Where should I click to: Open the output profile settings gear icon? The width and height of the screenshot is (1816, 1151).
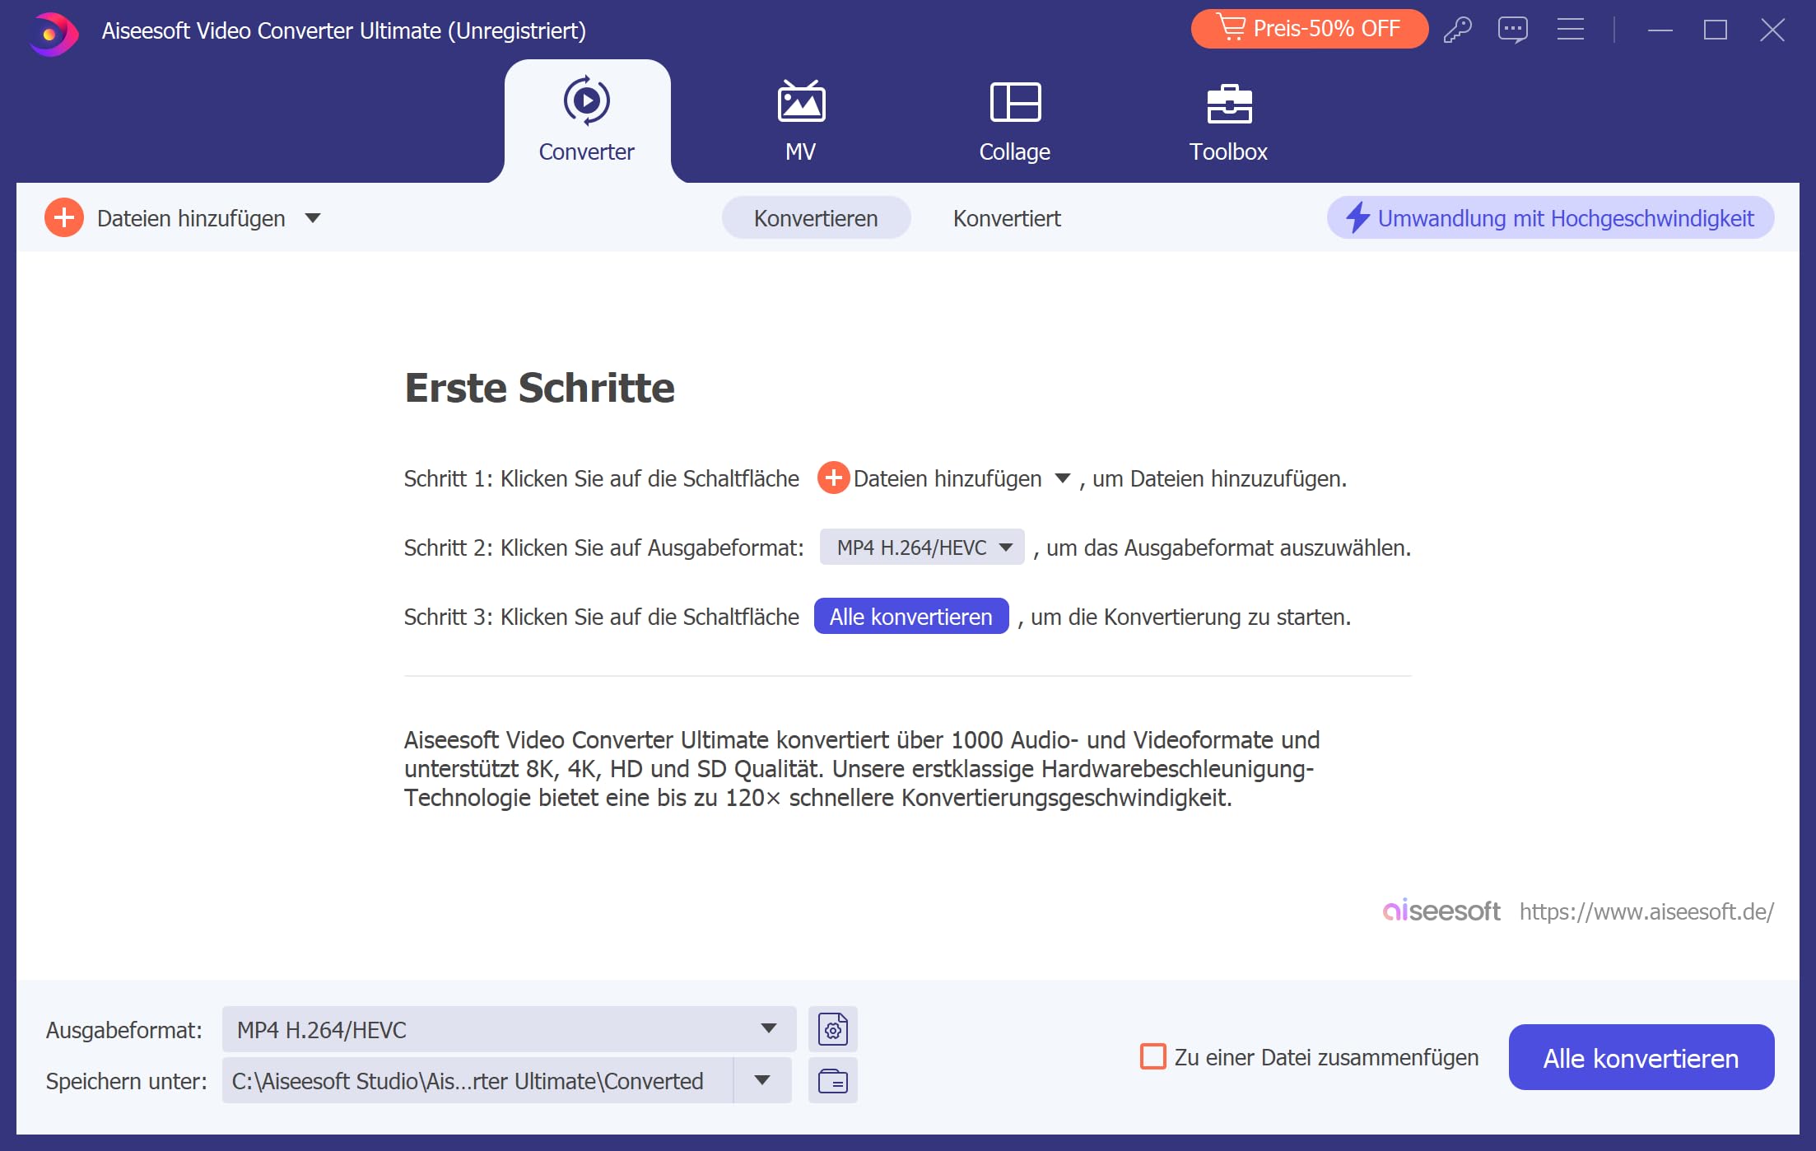[833, 1029]
